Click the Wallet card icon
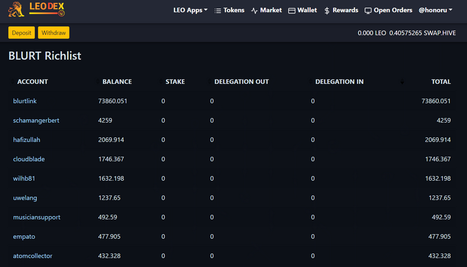The width and height of the screenshot is (467, 267). pyautogui.click(x=292, y=10)
